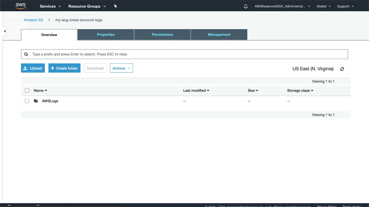
Task: Click the Upload button
Action: click(33, 68)
